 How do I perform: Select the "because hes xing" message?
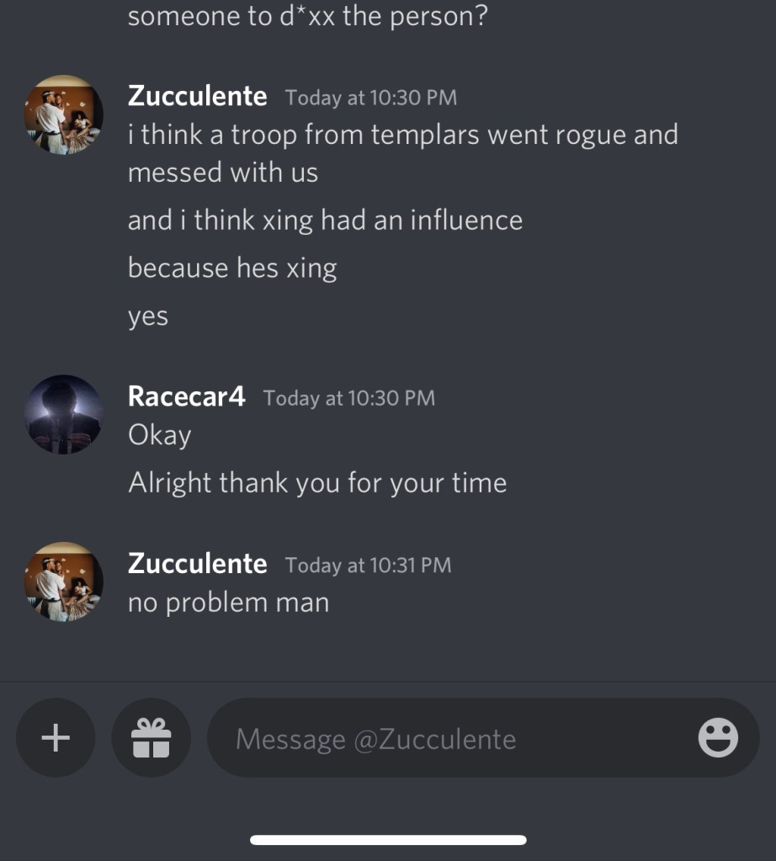pyautogui.click(x=232, y=268)
